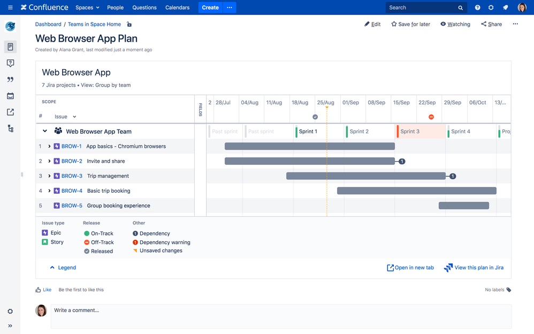534x334 pixels.
Task: Click the ellipsis next to Create
Action: tap(230, 7)
